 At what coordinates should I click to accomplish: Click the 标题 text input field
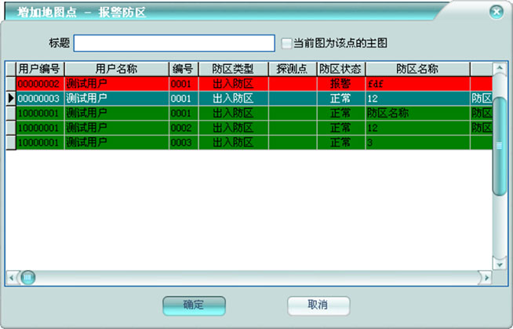174,43
